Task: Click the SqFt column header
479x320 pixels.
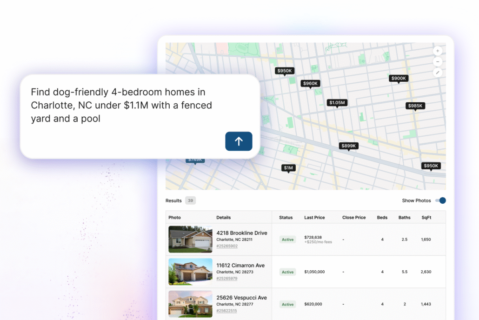Action: pos(426,217)
